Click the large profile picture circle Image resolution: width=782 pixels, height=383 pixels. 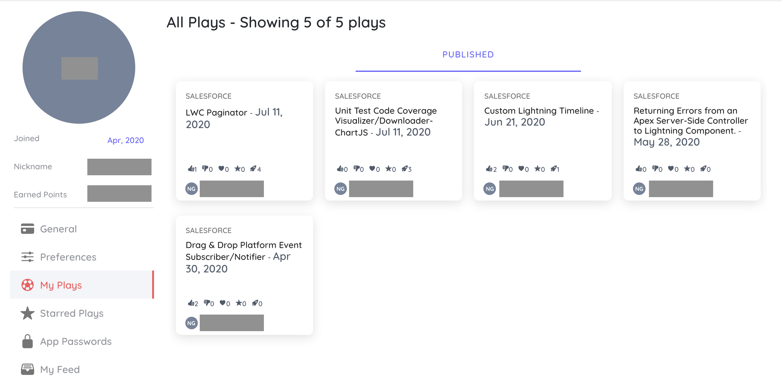point(79,67)
